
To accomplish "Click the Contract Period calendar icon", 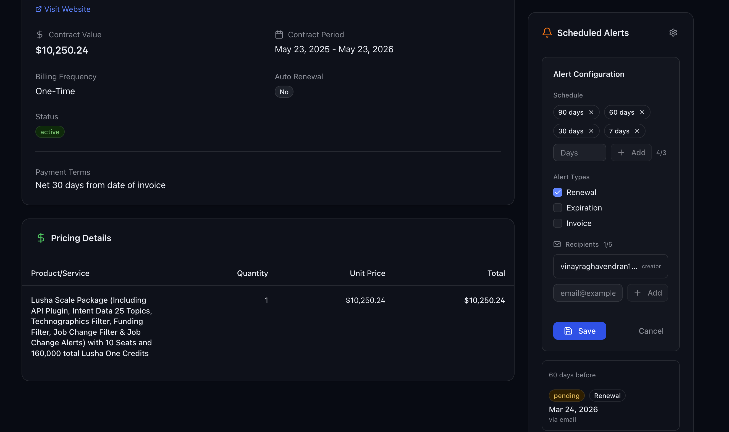I will click(x=279, y=35).
